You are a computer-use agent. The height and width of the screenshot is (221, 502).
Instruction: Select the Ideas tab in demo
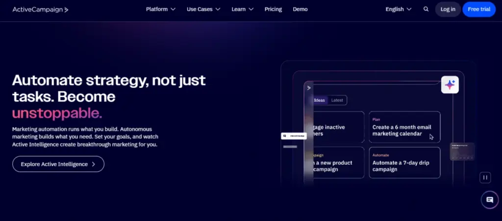[319, 100]
